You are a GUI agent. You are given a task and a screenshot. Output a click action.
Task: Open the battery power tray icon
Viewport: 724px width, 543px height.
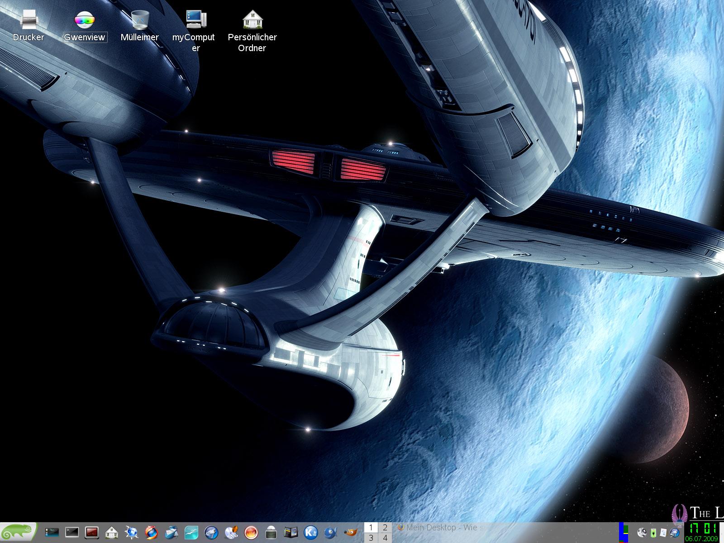click(x=653, y=533)
